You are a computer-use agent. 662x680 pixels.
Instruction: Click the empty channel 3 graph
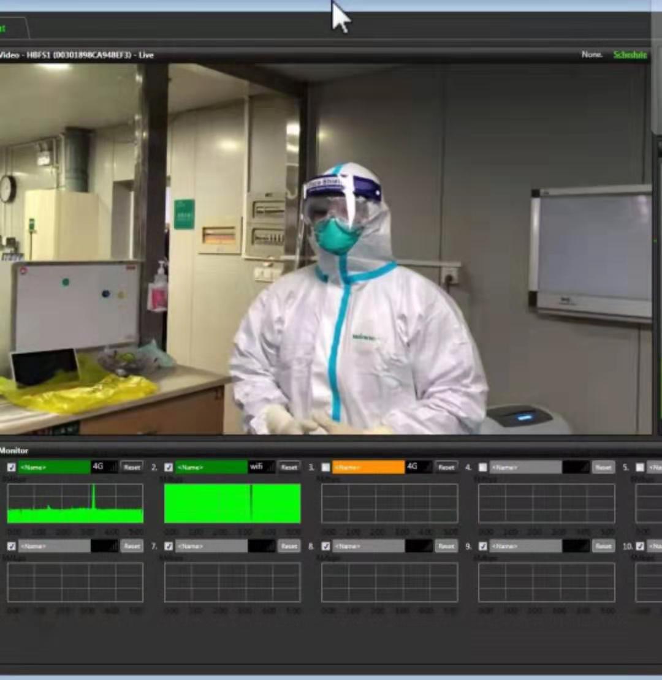click(390, 504)
